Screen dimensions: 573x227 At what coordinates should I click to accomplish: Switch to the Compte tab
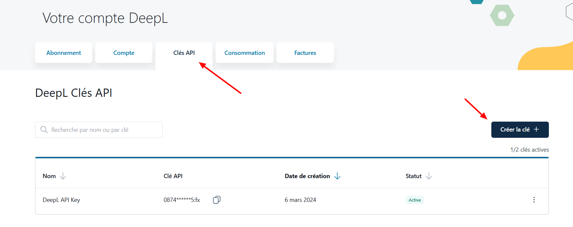[x=124, y=53]
